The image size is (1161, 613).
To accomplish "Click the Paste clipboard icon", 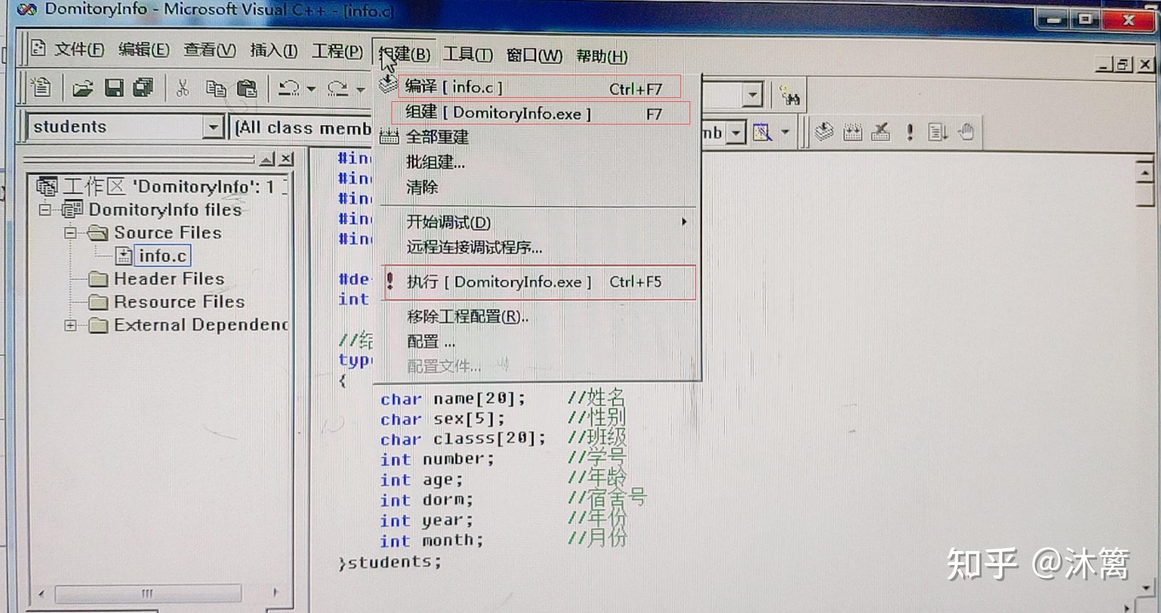I will point(248,89).
